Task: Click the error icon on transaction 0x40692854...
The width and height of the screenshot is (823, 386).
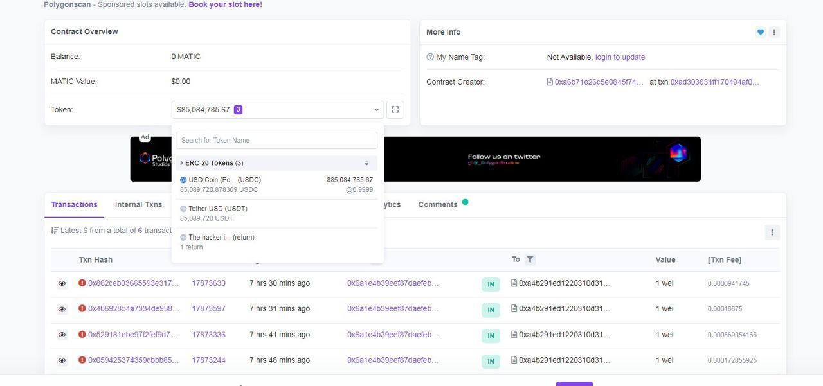Action: click(82, 308)
